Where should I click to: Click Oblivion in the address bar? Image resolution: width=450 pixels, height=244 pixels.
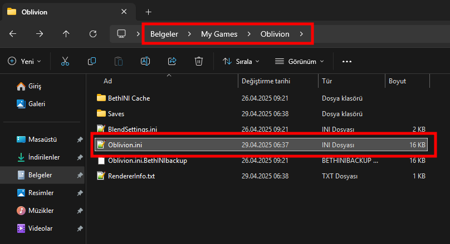(x=275, y=34)
